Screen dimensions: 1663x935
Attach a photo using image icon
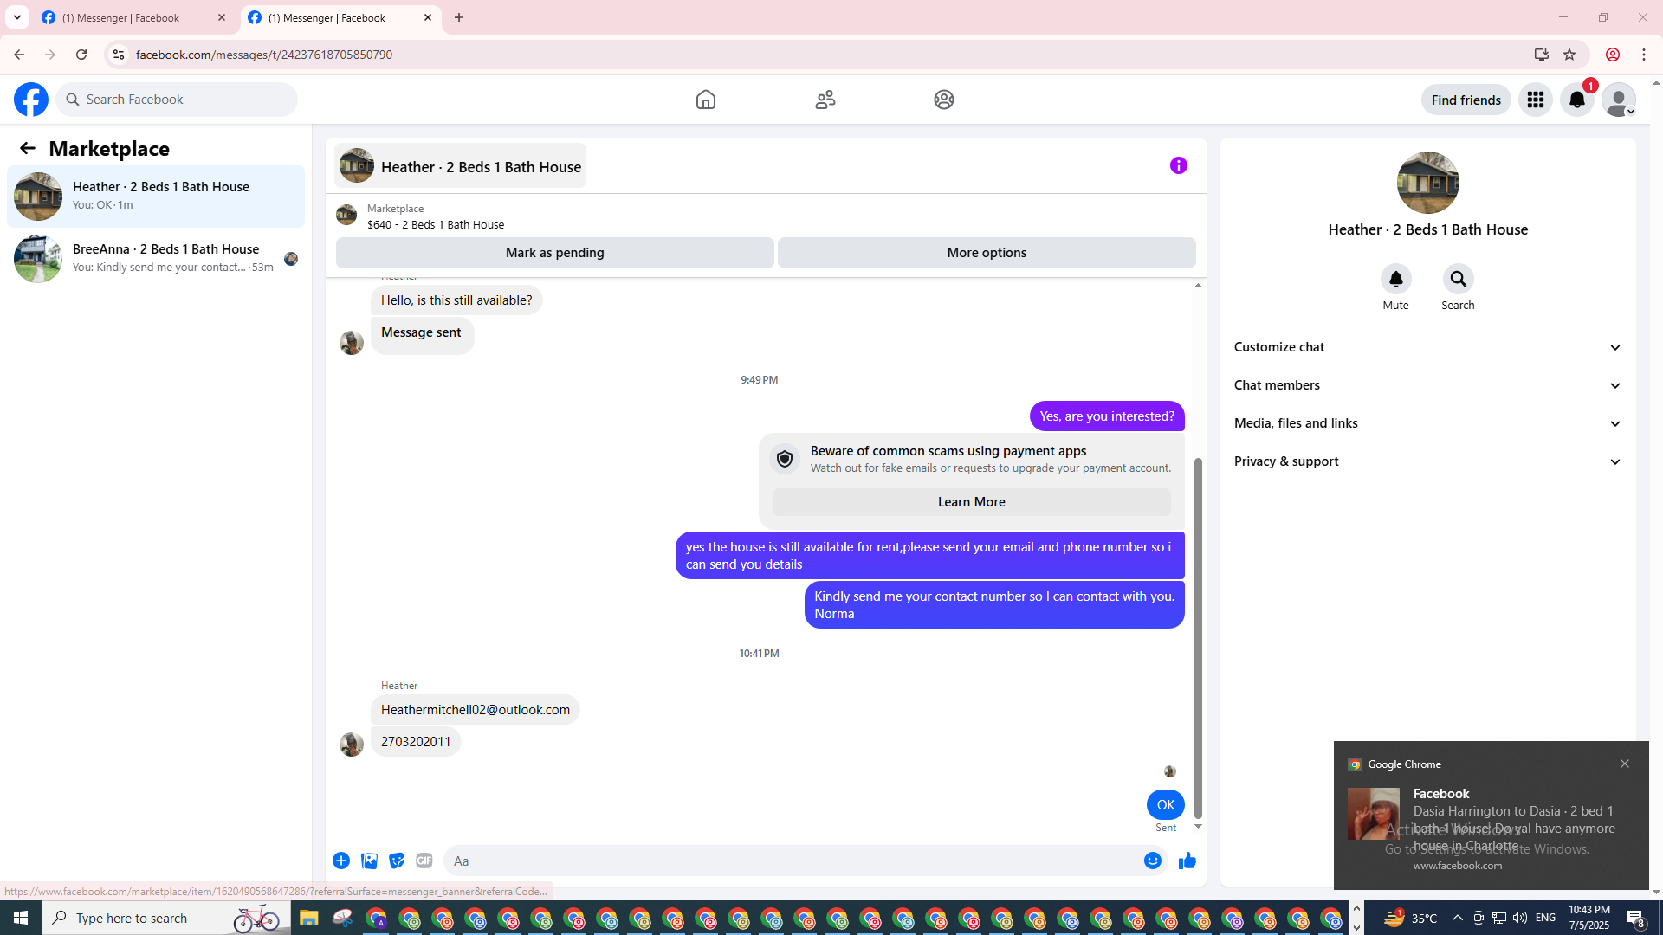pyautogui.click(x=369, y=861)
